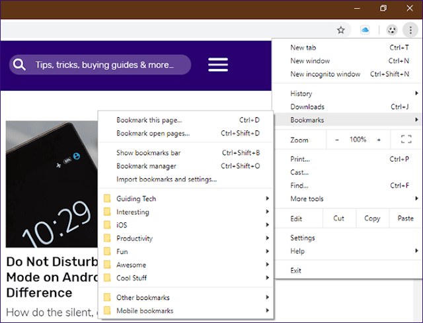Screen dimensions: 423x323
Task: Click the Copy button in Edit row
Action: (372, 218)
